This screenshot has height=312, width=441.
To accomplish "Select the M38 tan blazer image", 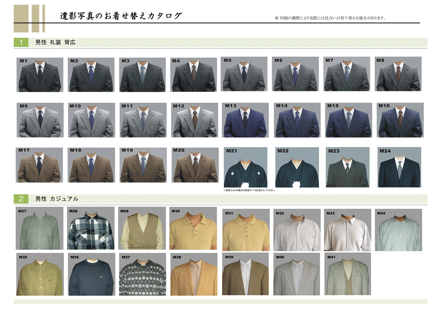I will click(x=194, y=274).
